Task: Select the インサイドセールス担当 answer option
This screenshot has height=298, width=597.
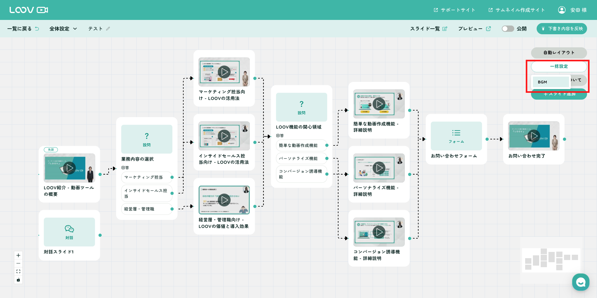Action: (147, 193)
